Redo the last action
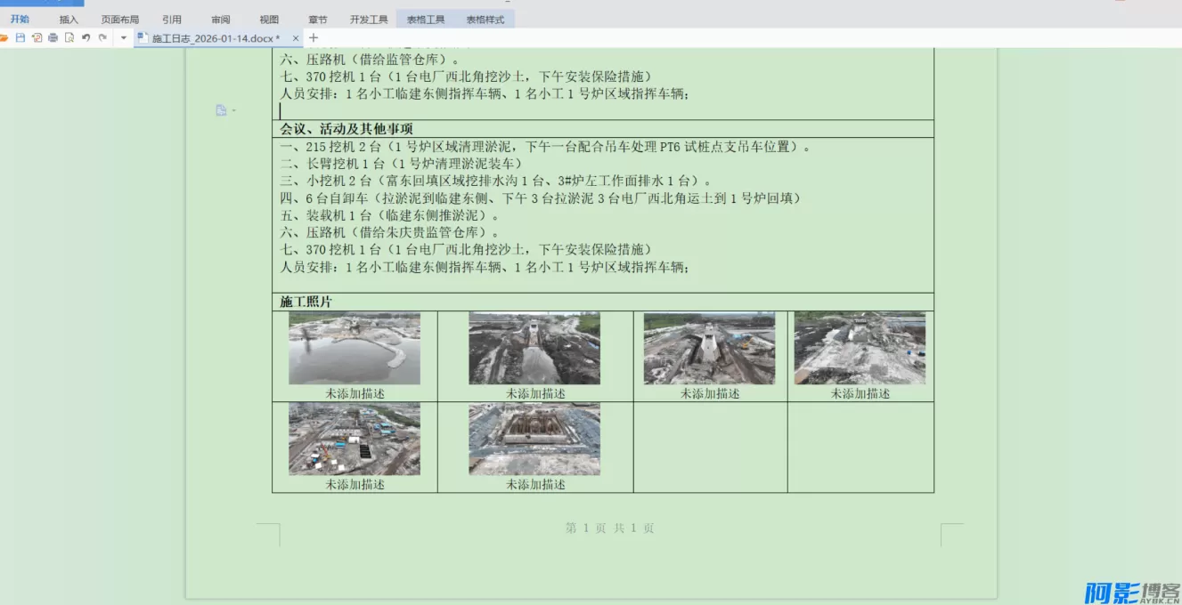Screen dimensions: 1182x605 tap(103, 37)
